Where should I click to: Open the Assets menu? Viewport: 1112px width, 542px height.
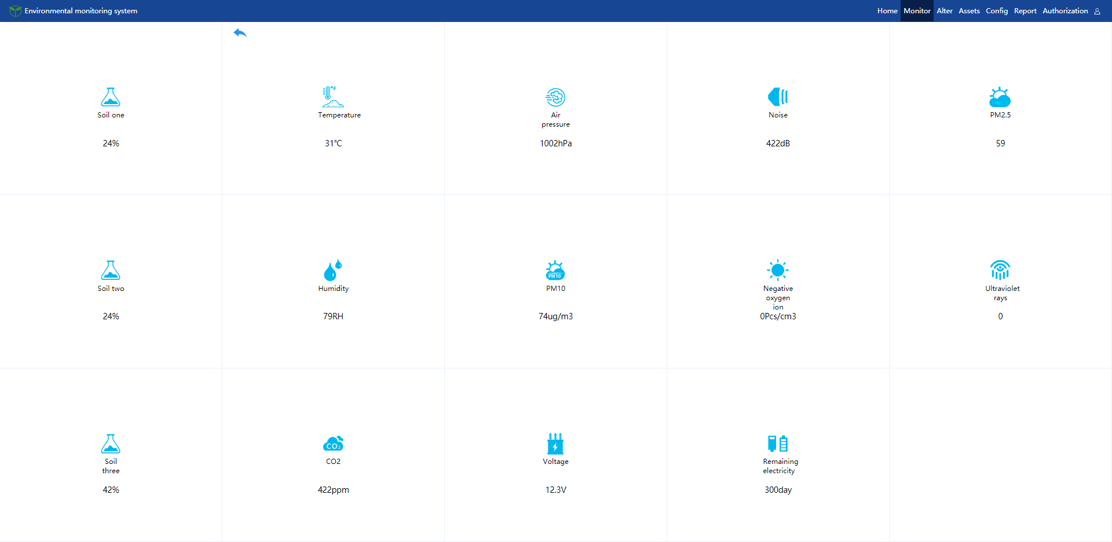[x=969, y=11]
